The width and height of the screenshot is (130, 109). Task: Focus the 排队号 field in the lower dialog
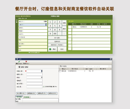pos(35,87)
